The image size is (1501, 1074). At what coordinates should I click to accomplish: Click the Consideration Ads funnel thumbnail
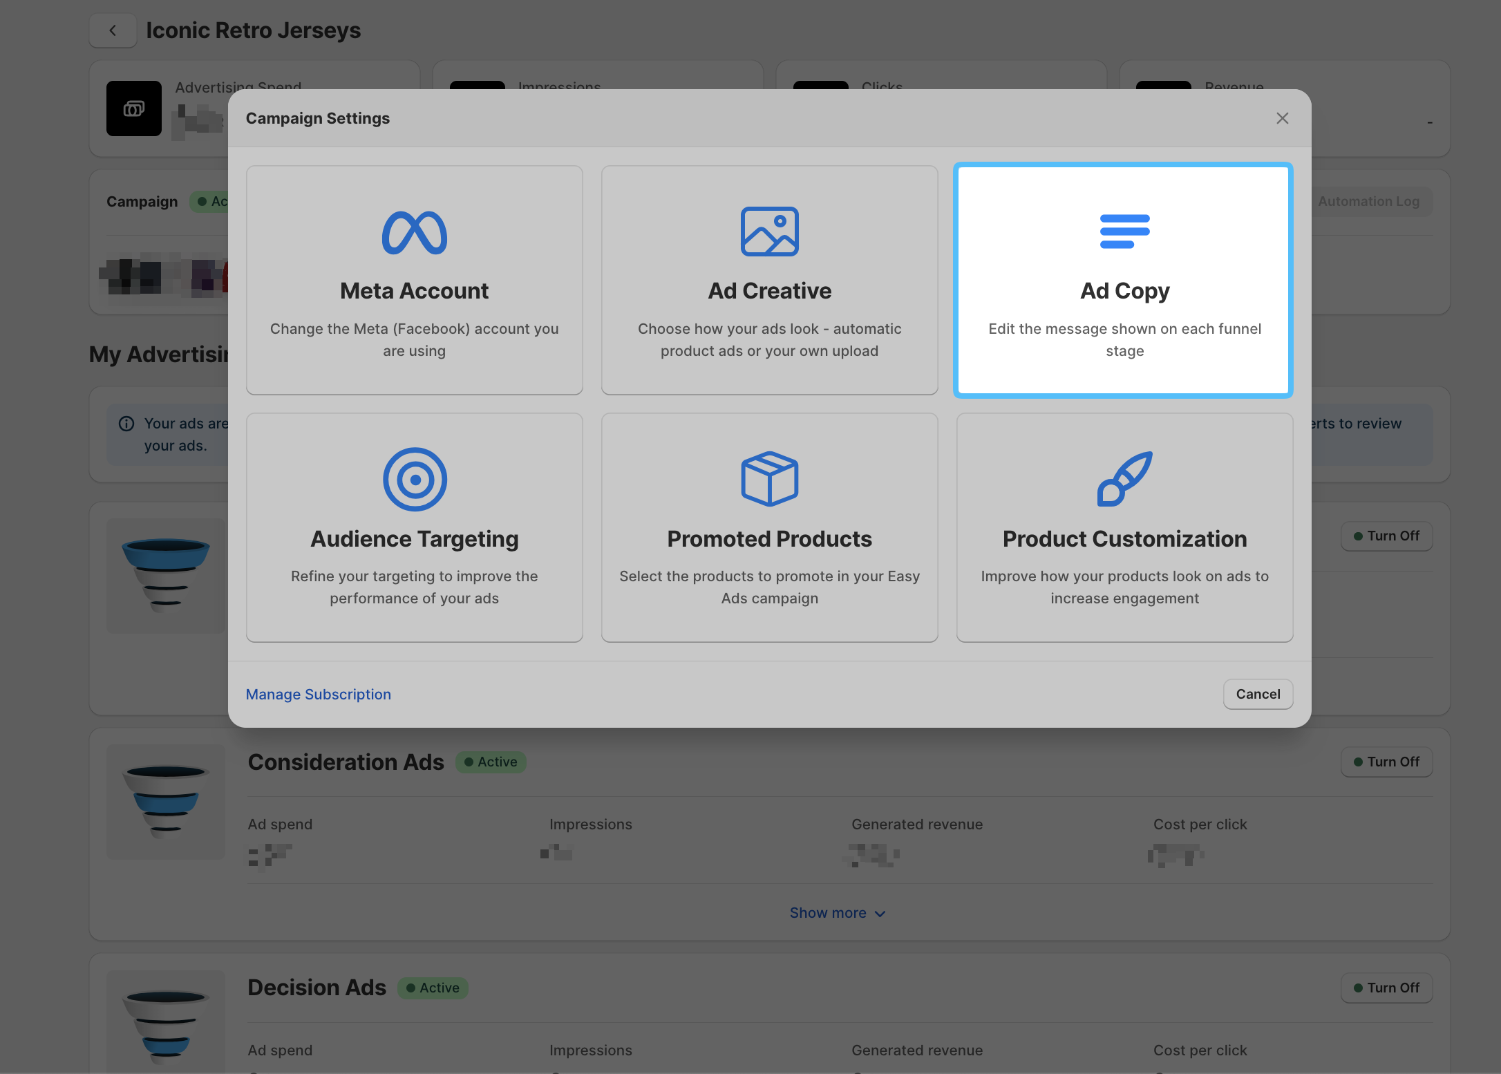166,802
